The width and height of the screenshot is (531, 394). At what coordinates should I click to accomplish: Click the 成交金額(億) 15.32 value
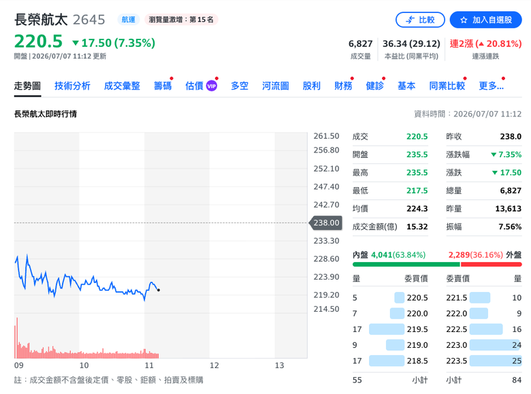pos(417,227)
